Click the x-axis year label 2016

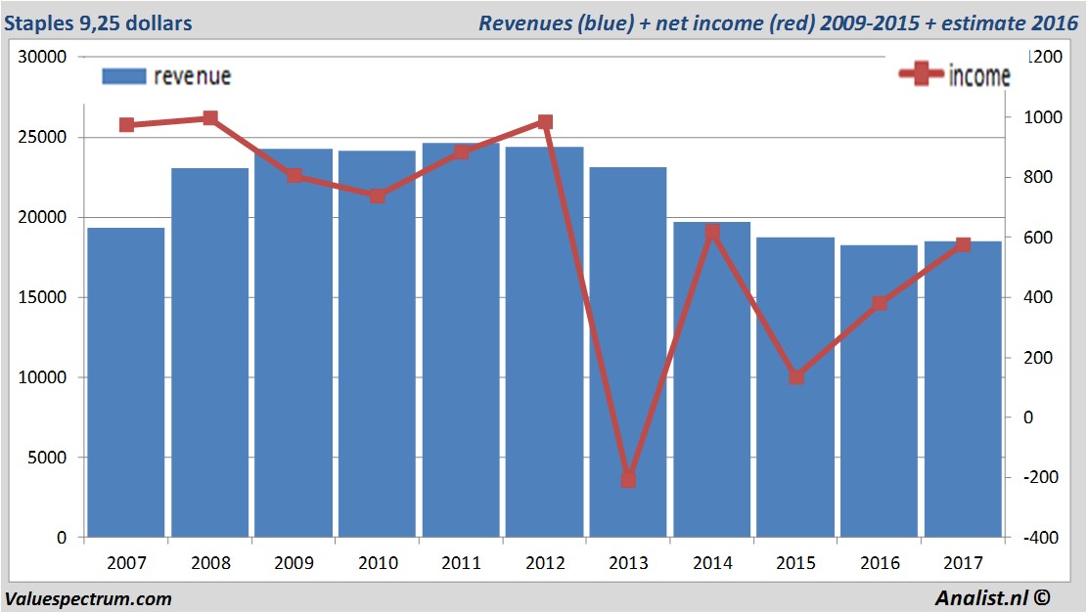coord(880,562)
